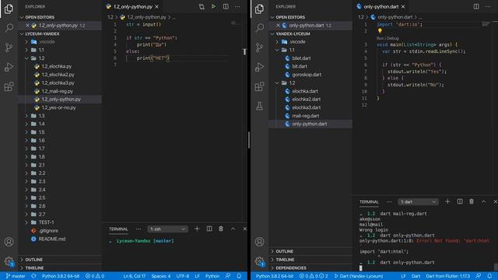Open .gitignore file in left explorer
This screenshot has width=498, height=280.
(48, 231)
